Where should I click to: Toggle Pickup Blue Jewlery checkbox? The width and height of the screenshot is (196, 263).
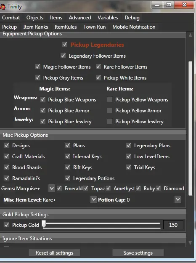pos(43,121)
